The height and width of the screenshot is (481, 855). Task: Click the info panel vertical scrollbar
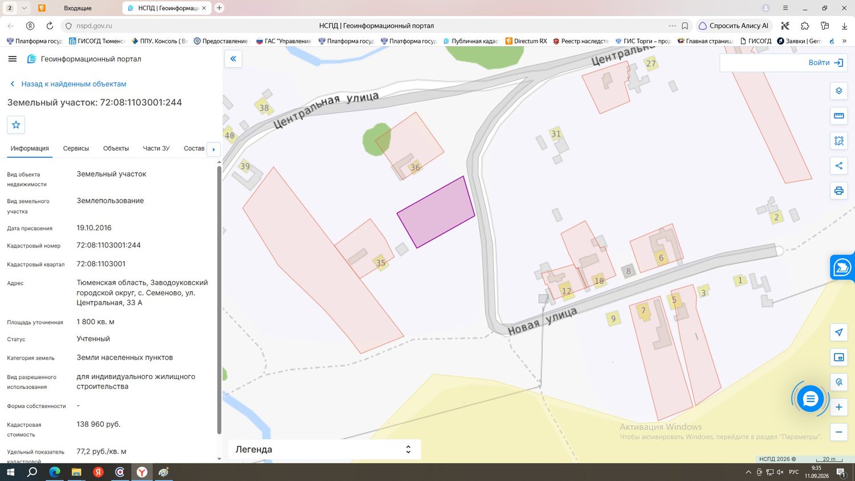click(219, 300)
